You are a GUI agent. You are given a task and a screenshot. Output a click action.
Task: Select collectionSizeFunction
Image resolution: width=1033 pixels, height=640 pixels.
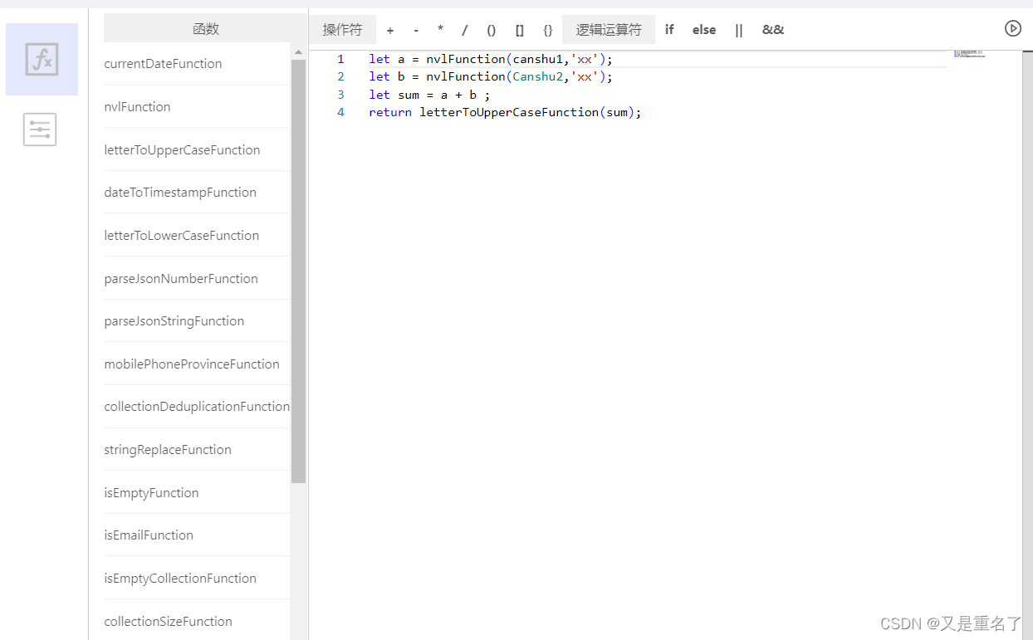pos(196,622)
